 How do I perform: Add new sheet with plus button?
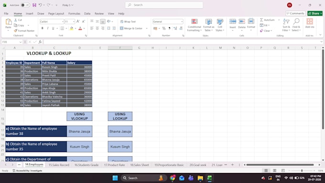click(x=232, y=165)
